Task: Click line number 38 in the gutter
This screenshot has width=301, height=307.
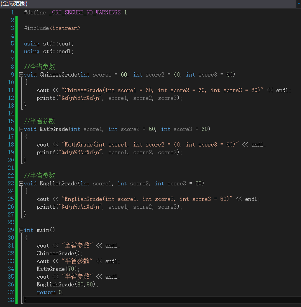Action: click(11, 300)
